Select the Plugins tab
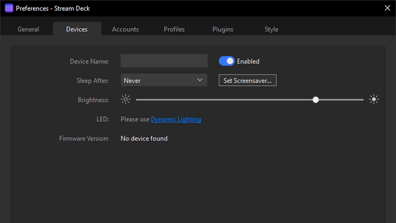 point(223,29)
